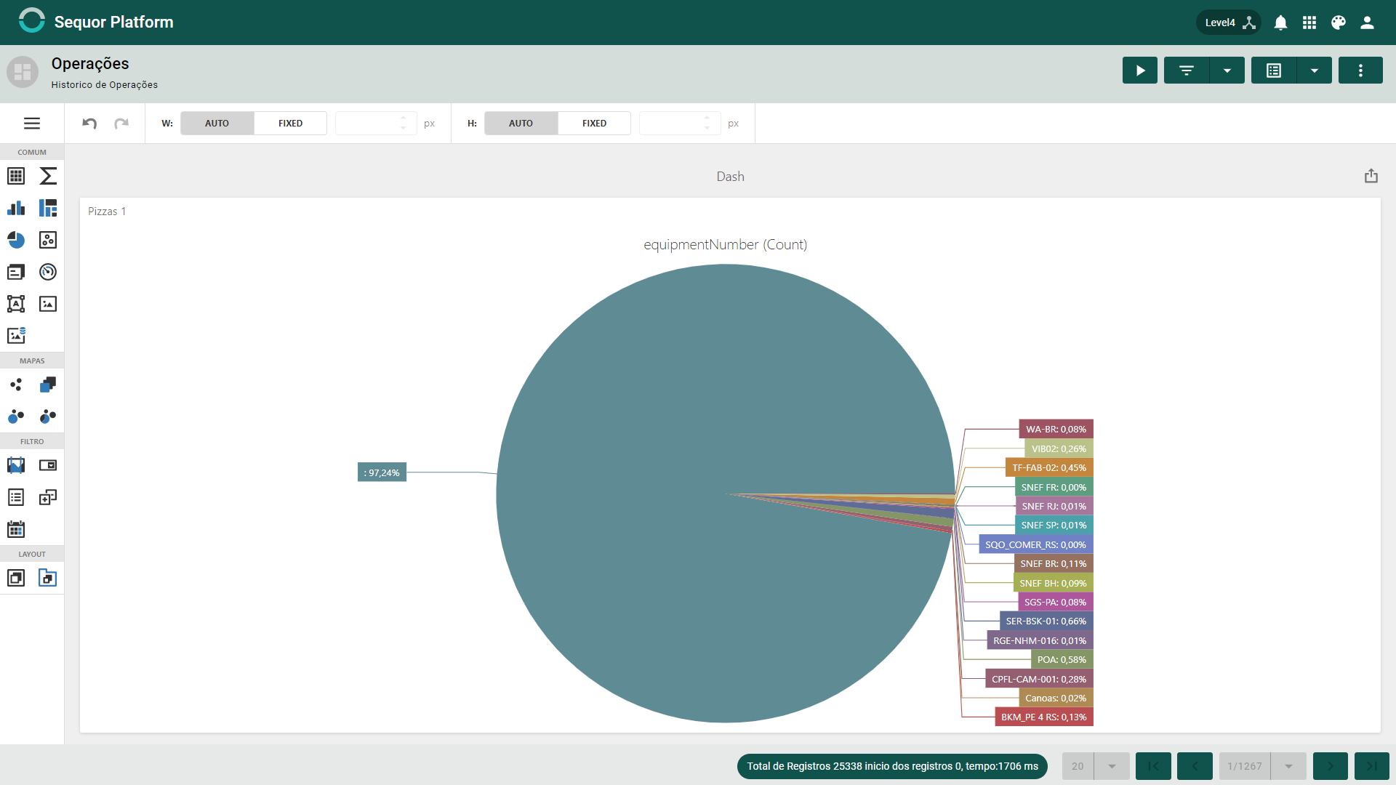Add a tab container layout
The height and width of the screenshot is (785, 1396).
tap(48, 578)
